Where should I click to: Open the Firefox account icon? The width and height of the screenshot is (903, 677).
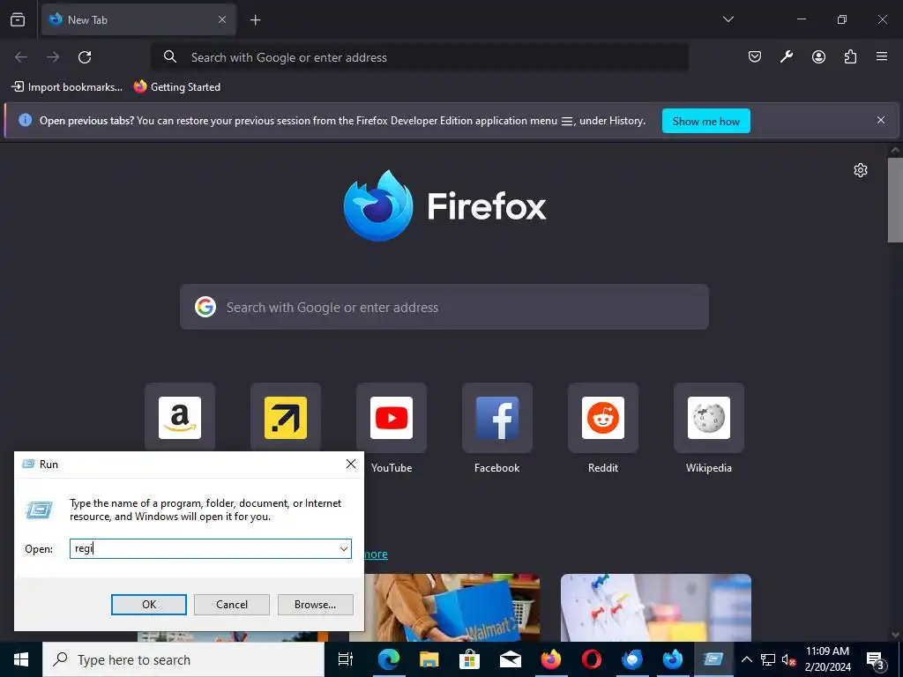tap(818, 56)
